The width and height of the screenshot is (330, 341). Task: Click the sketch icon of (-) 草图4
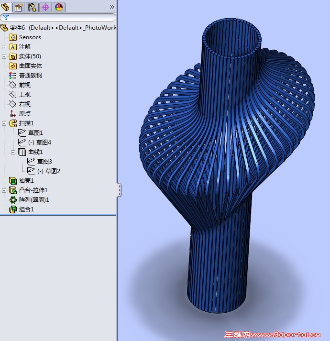click(22, 143)
